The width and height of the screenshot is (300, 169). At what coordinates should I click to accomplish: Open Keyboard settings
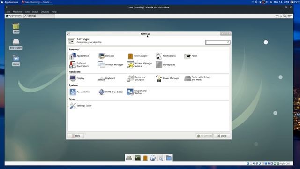(x=106, y=78)
